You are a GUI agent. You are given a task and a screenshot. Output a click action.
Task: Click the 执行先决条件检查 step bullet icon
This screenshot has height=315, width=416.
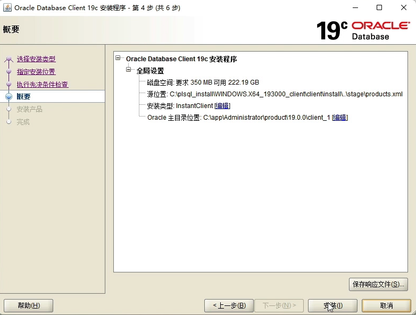[x=9, y=84]
